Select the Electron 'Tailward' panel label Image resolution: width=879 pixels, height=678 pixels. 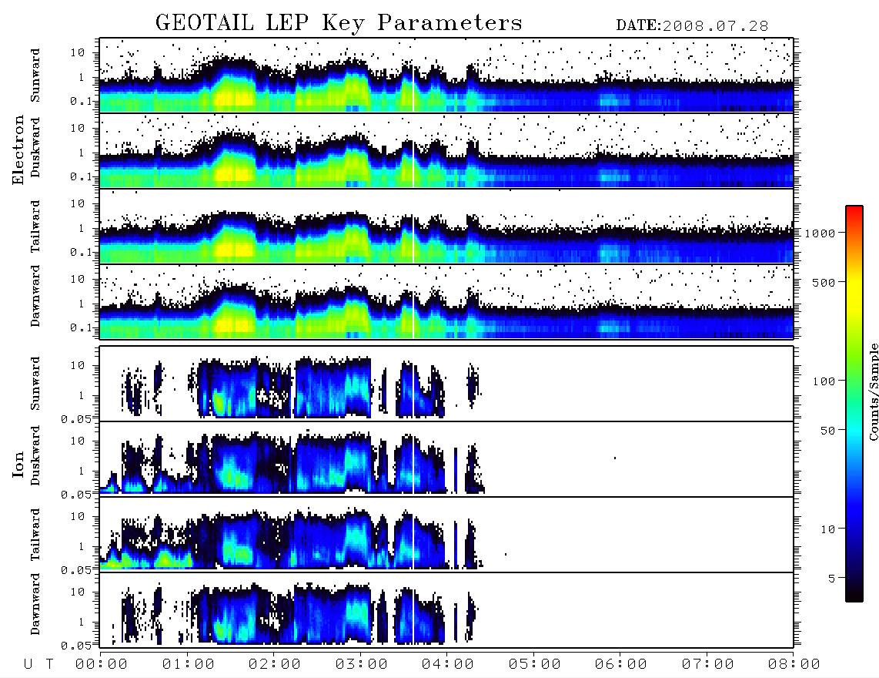tap(35, 226)
